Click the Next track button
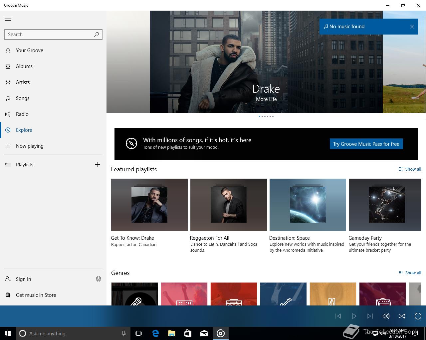Viewport: 426px width, 340px height. (370, 316)
